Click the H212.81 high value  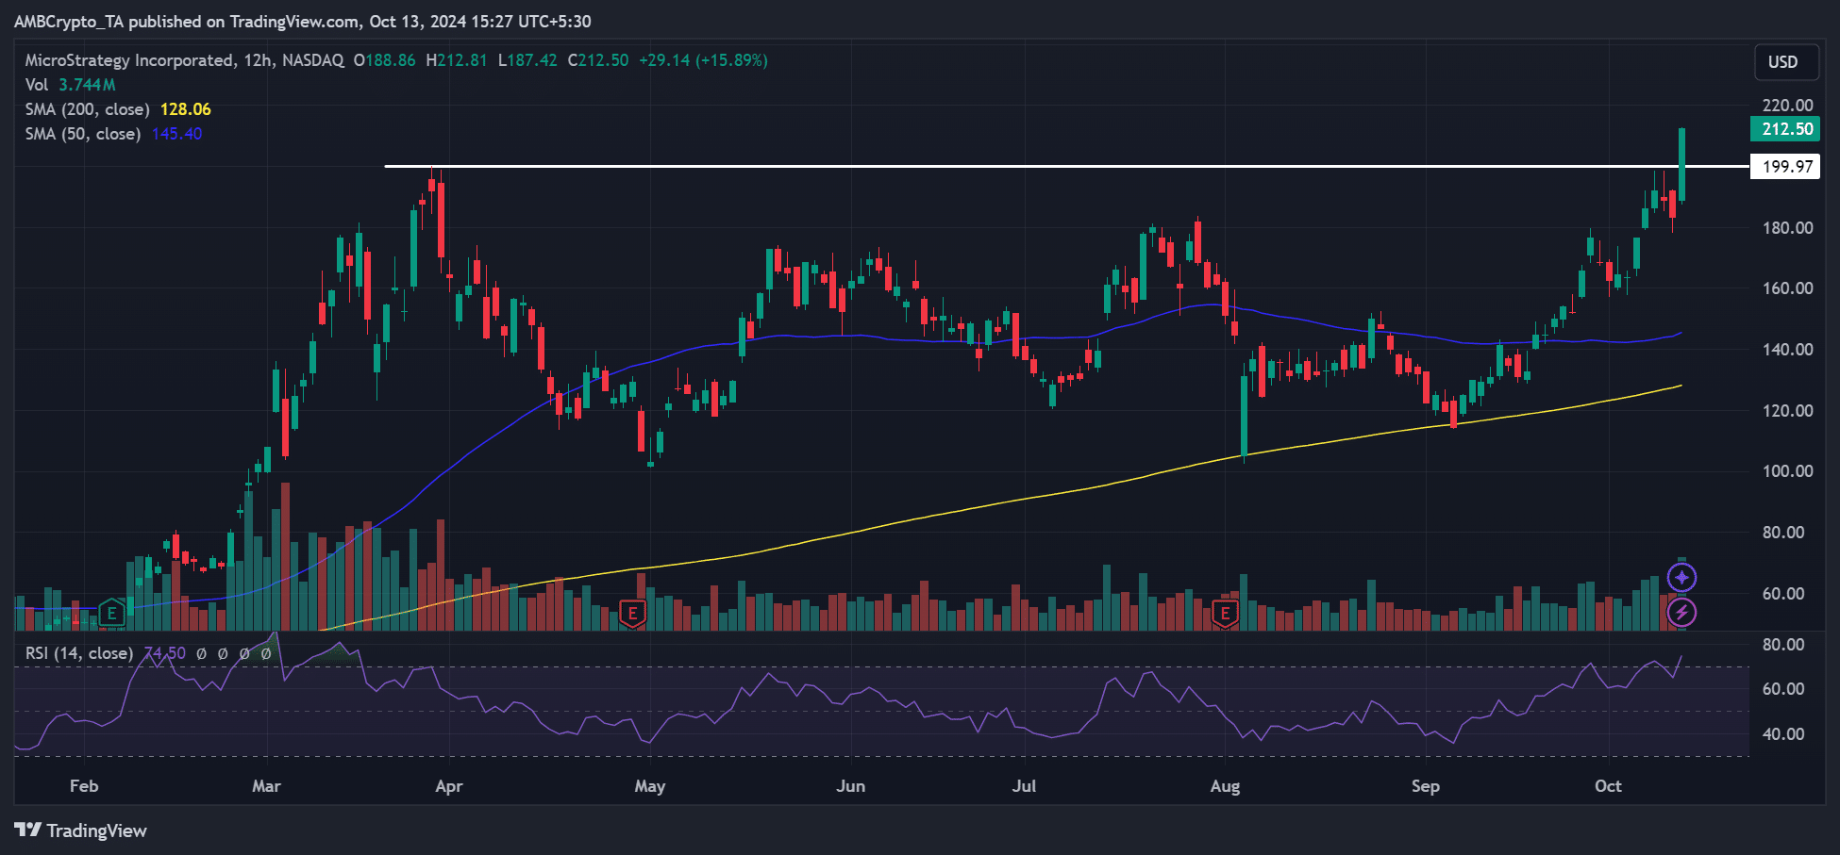[457, 60]
